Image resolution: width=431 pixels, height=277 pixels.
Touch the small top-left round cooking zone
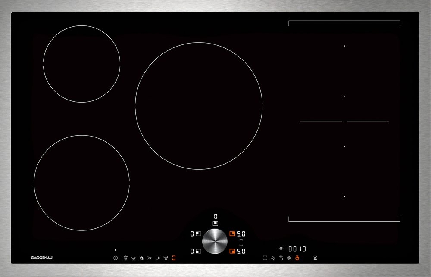click(81, 64)
